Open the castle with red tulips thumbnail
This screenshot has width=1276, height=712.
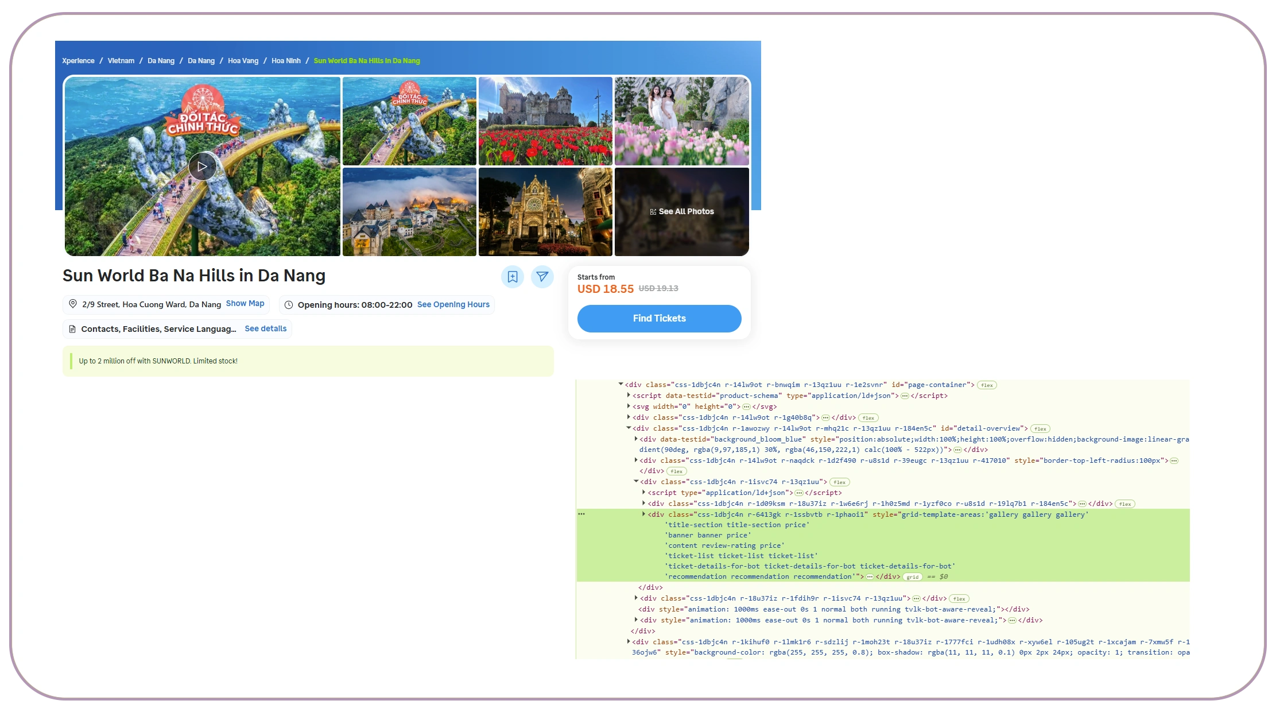coord(545,121)
